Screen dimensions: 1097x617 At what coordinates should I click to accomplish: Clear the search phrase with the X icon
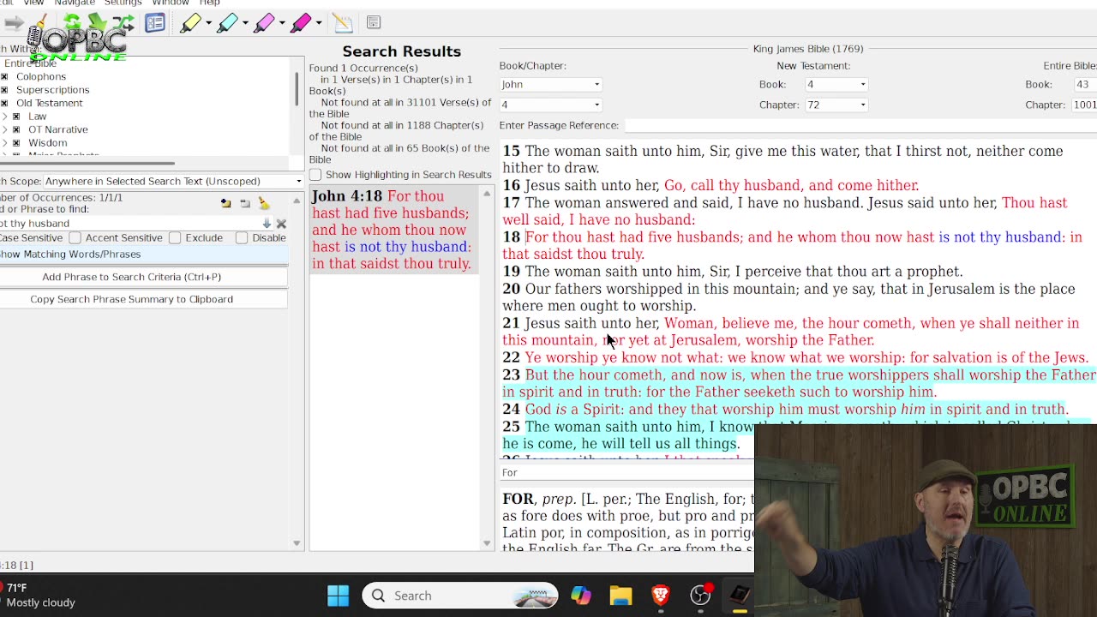(281, 224)
